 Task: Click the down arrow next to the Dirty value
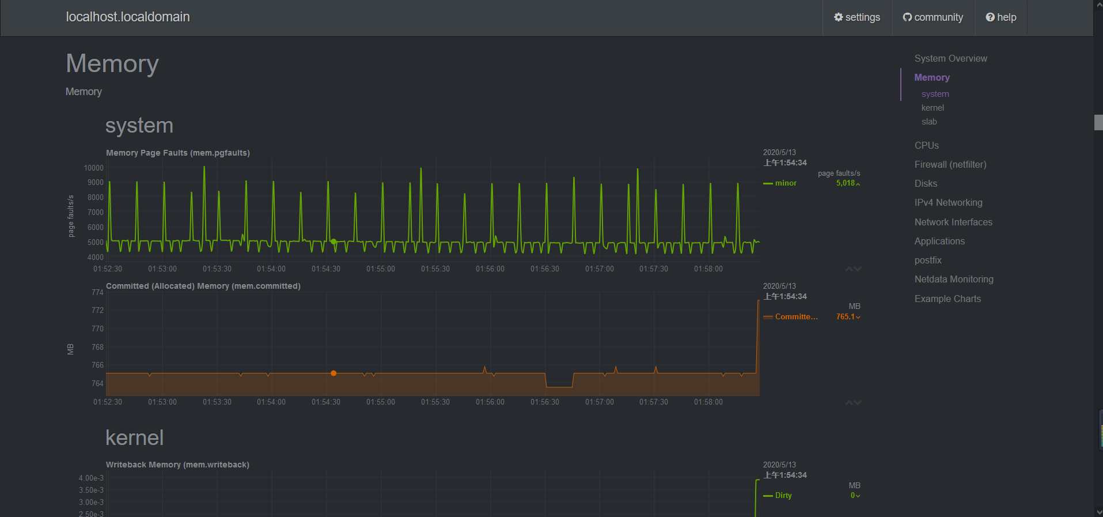pos(858,496)
